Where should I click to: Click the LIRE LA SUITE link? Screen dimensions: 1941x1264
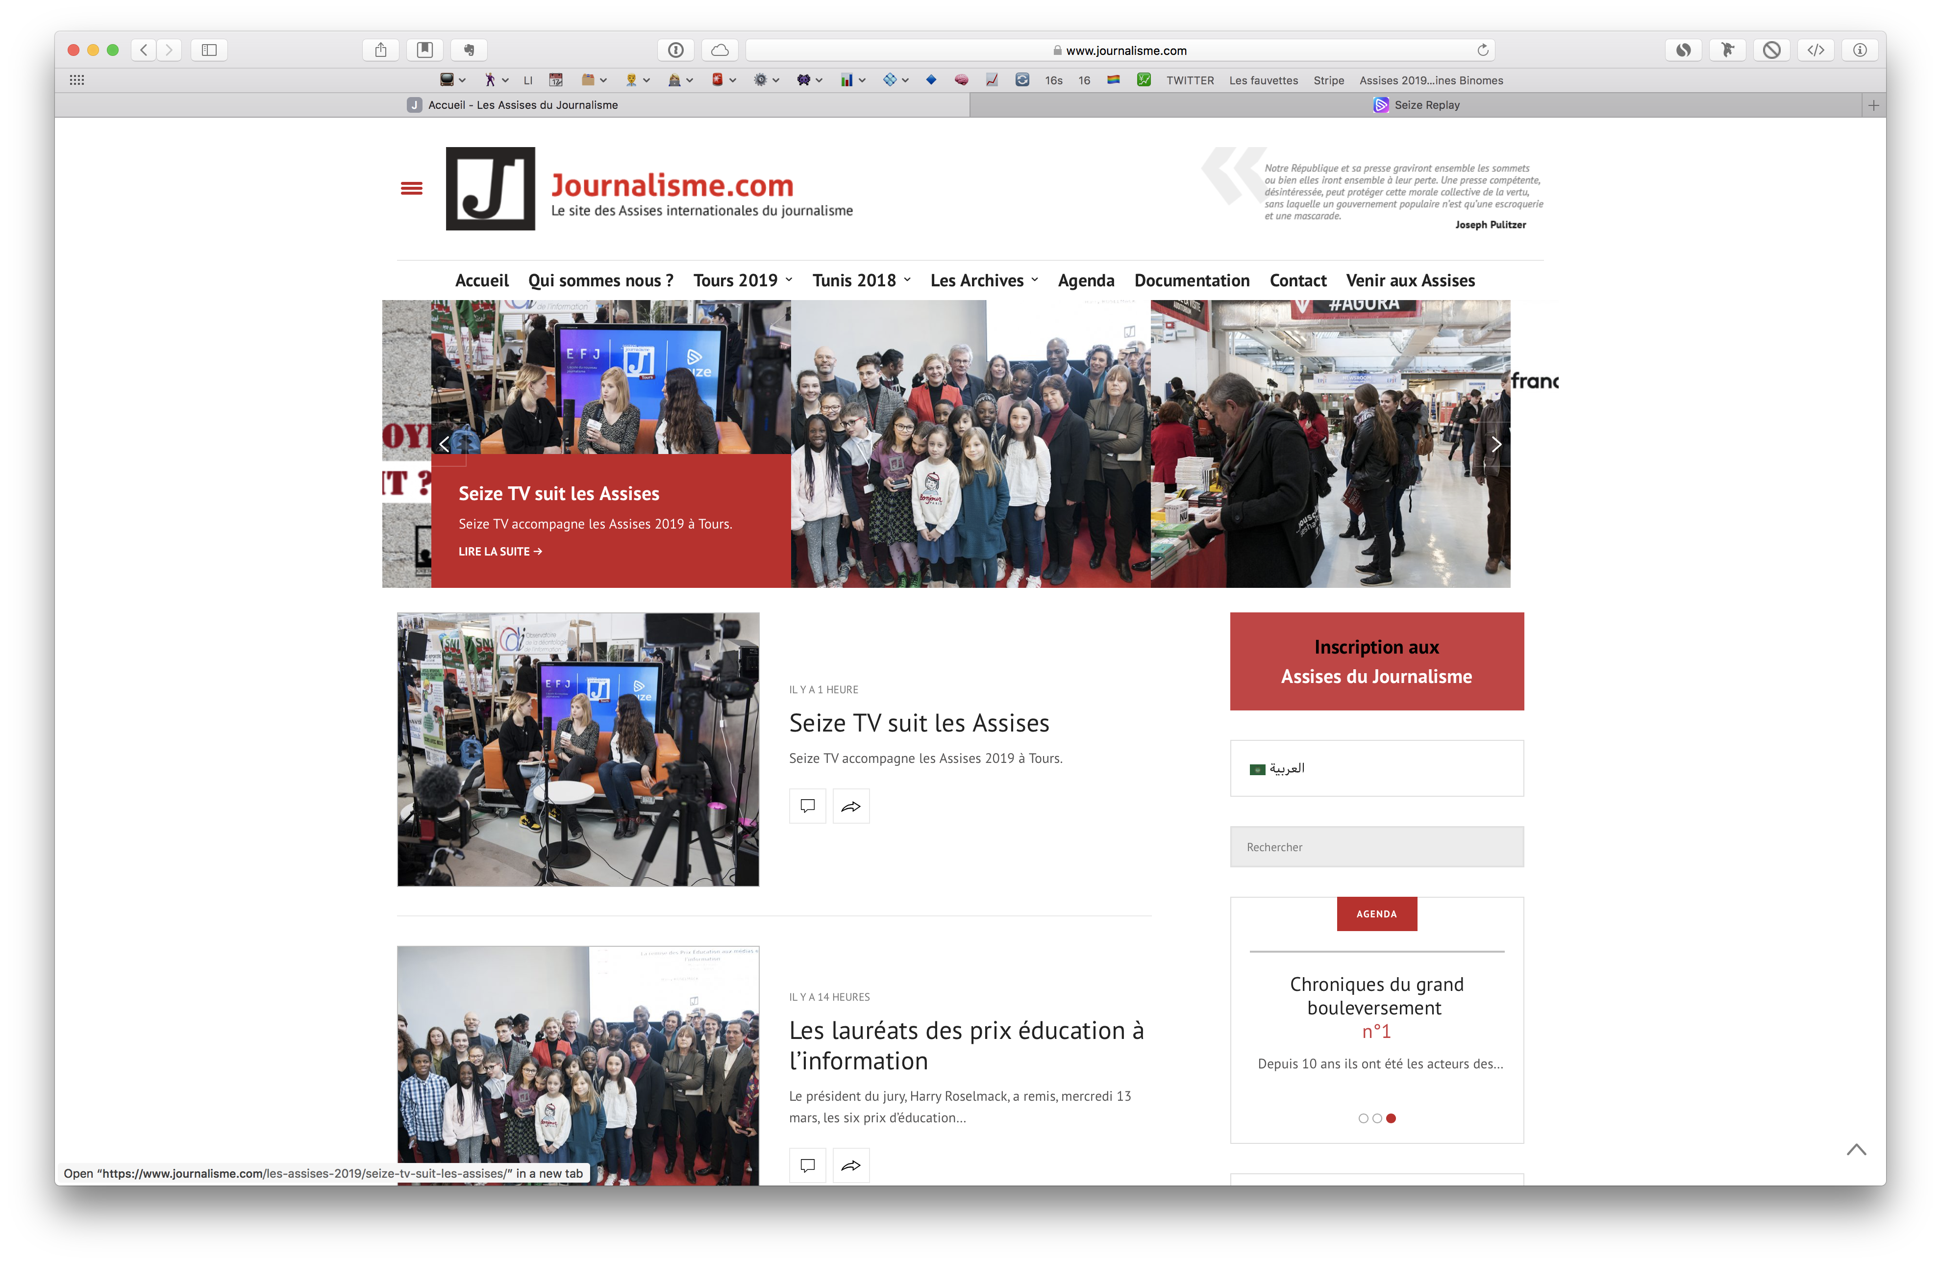click(500, 552)
